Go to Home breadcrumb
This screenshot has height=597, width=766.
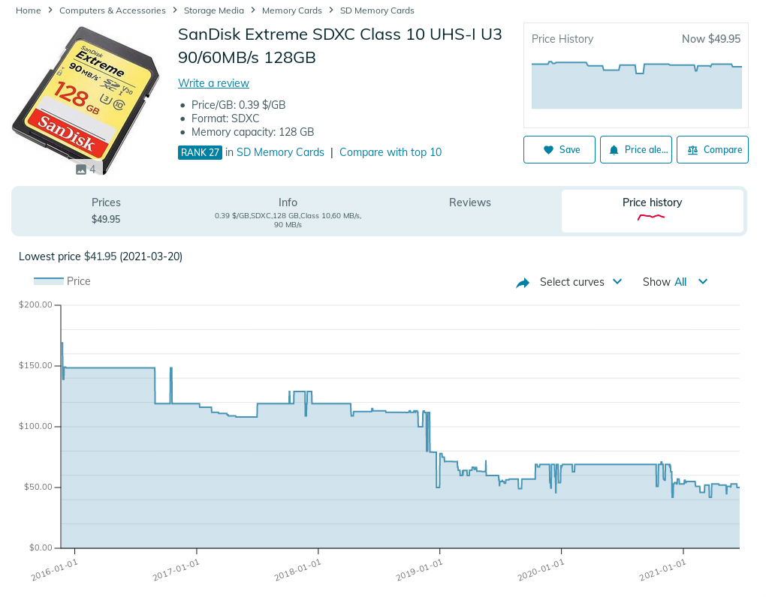29,10
